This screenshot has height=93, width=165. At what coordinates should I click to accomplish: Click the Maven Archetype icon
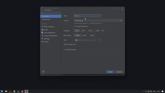(42, 27)
